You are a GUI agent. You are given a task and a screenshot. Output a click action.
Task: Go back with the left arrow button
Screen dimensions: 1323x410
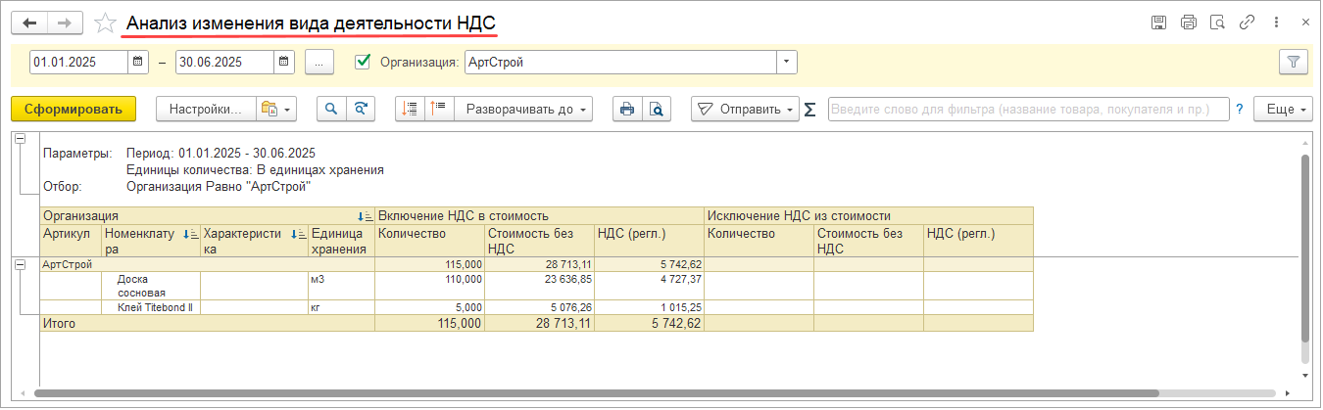coord(30,22)
